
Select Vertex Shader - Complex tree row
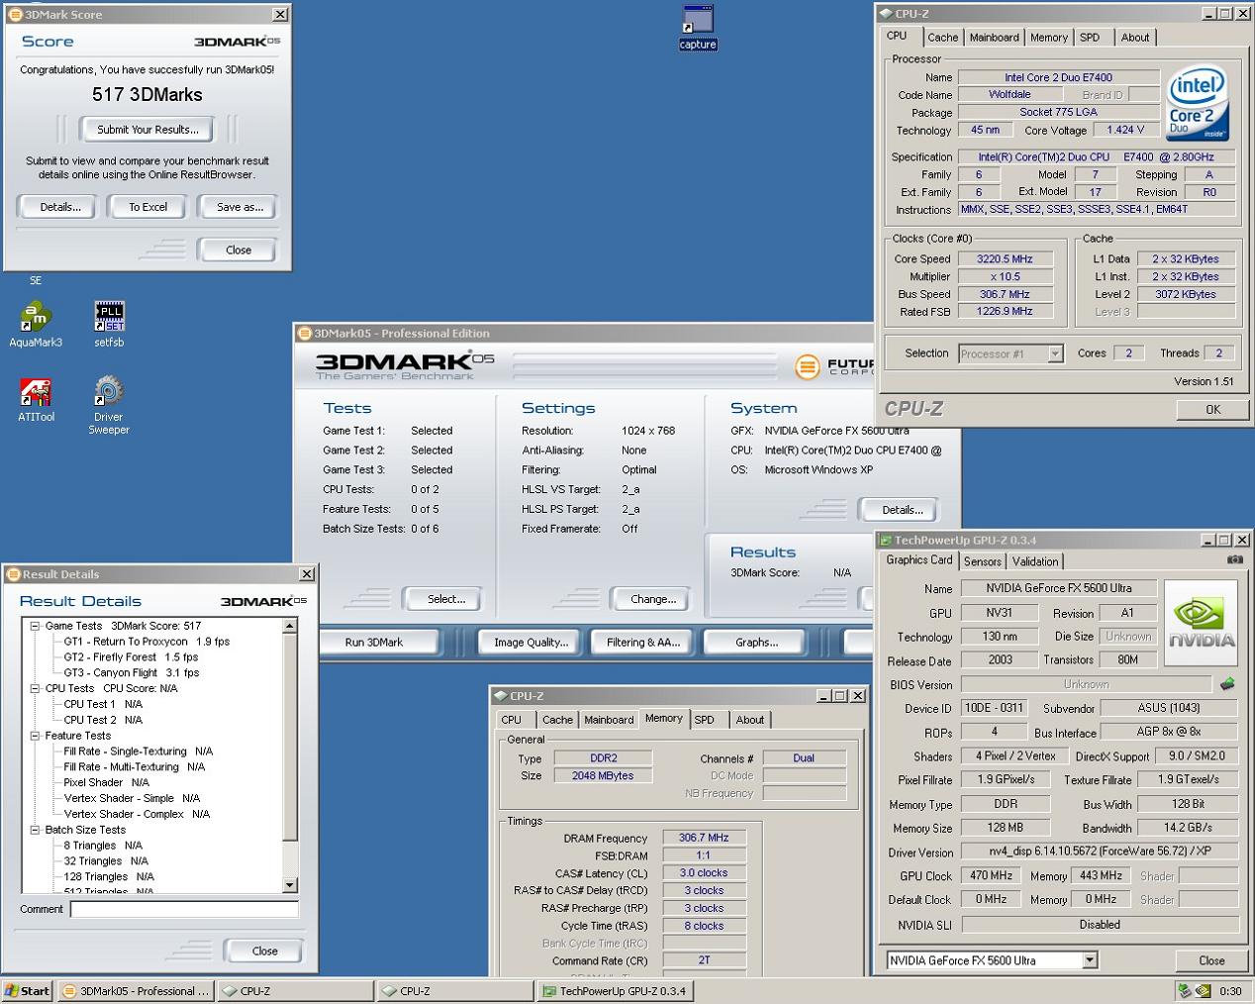click(137, 814)
